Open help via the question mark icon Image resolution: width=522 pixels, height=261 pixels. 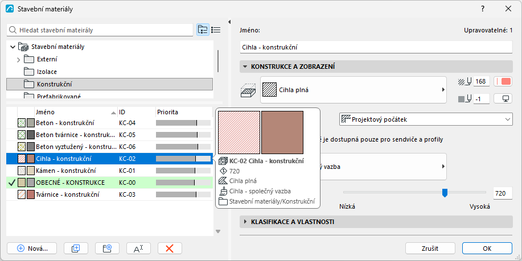(482, 9)
